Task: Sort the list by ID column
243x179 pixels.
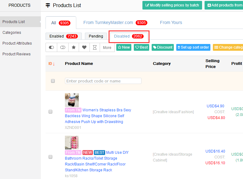Action: [51, 64]
